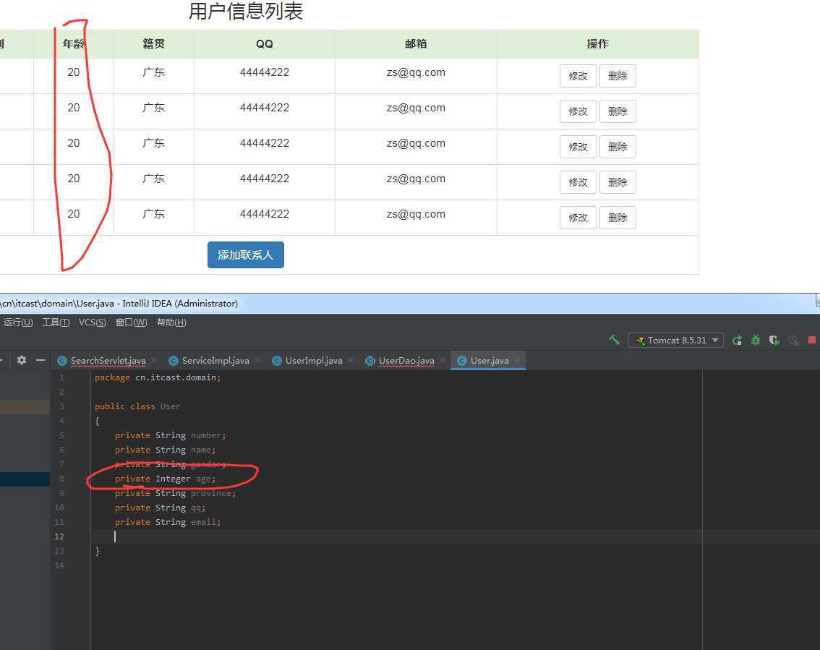Click the 操作 column header
820x650 pixels.
(x=597, y=44)
